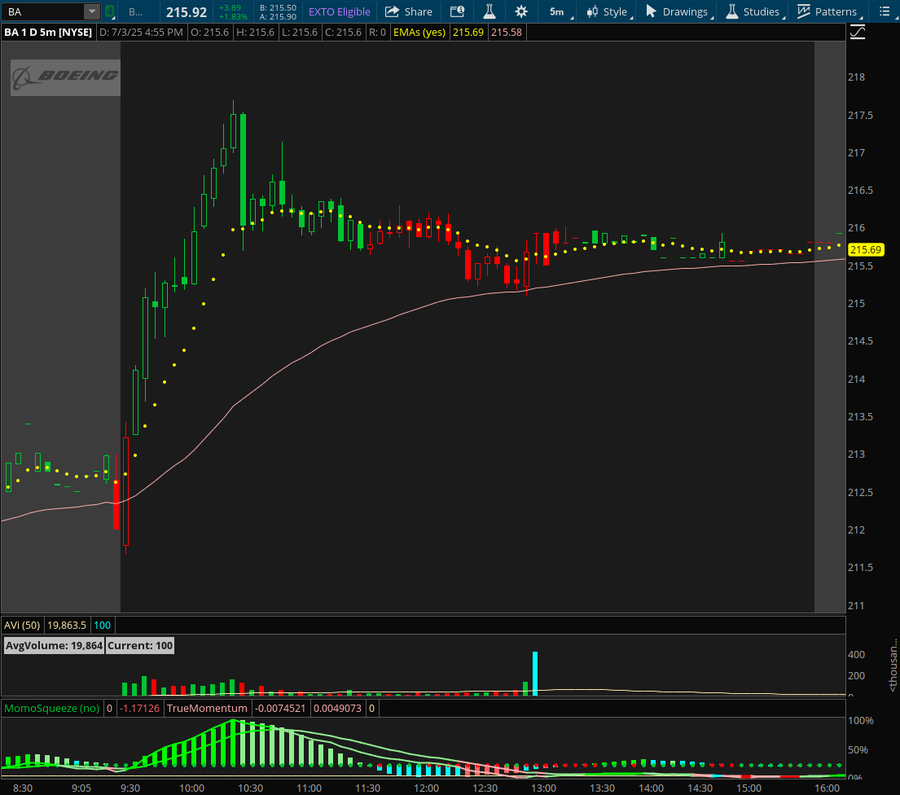Click the EXTO Eligible label
This screenshot has height=795, width=900.
(339, 11)
